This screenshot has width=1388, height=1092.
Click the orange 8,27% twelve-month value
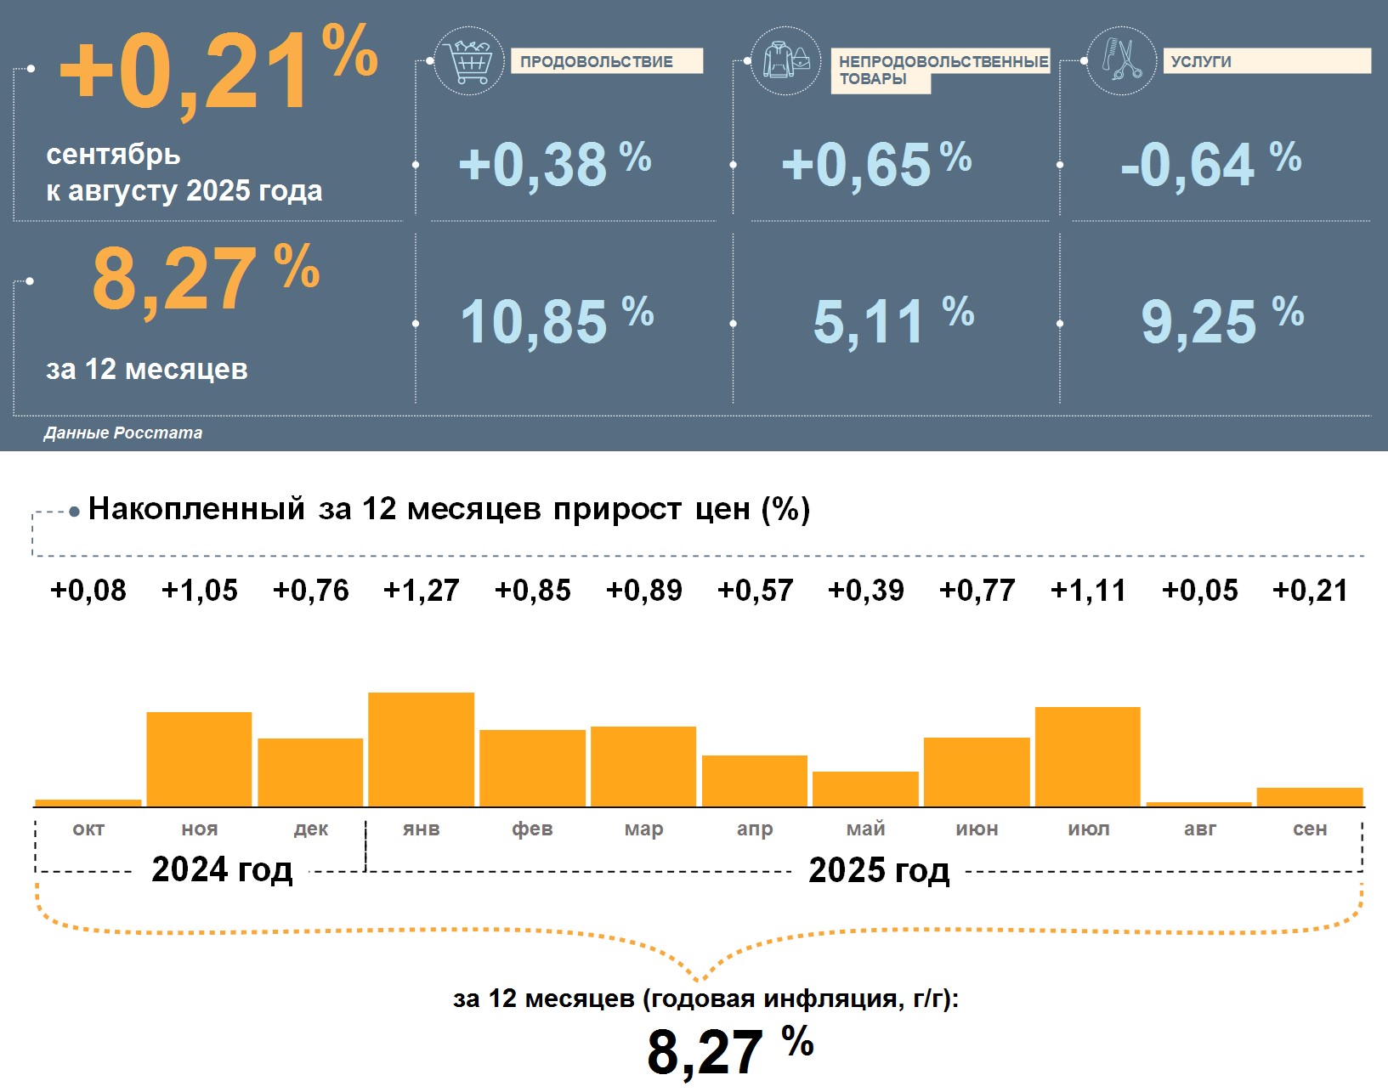coord(205,278)
